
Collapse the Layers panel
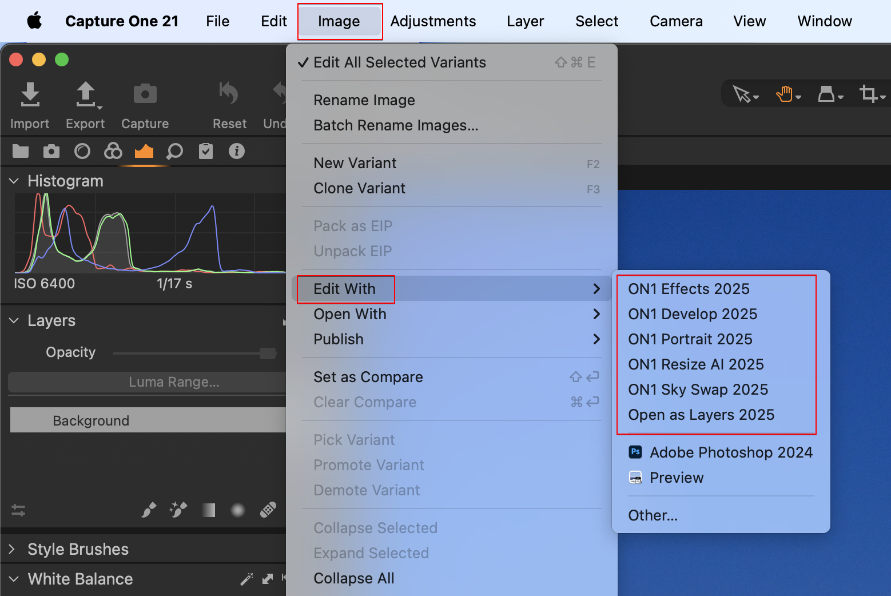point(14,320)
